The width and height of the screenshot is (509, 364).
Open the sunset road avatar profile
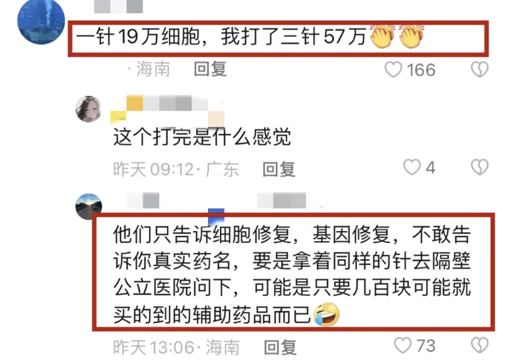(x=89, y=206)
